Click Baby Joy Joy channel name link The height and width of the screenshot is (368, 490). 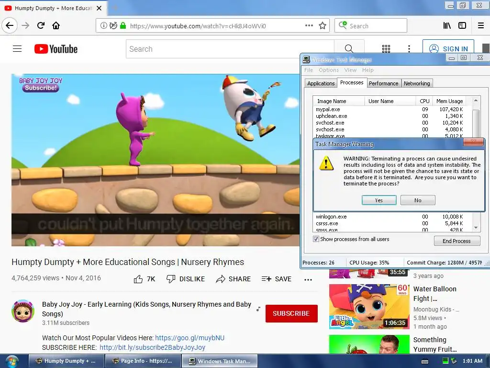click(146, 309)
